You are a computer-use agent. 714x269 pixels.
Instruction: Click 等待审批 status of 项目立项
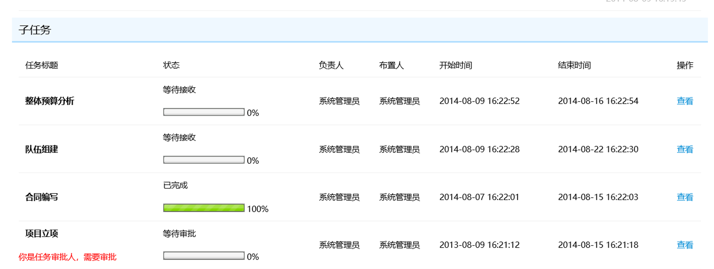click(180, 234)
